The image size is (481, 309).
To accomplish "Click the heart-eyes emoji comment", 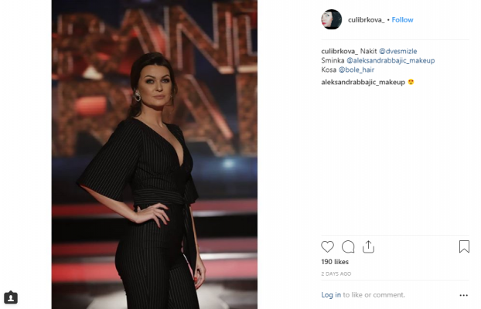I will point(411,82).
